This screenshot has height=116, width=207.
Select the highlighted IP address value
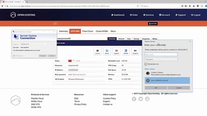(73, 70)
